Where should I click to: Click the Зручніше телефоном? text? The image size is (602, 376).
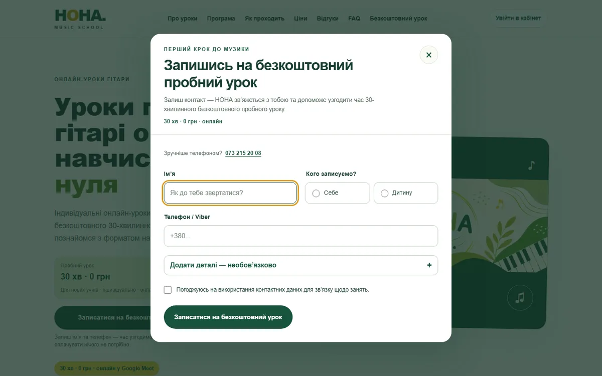point(193,153)
